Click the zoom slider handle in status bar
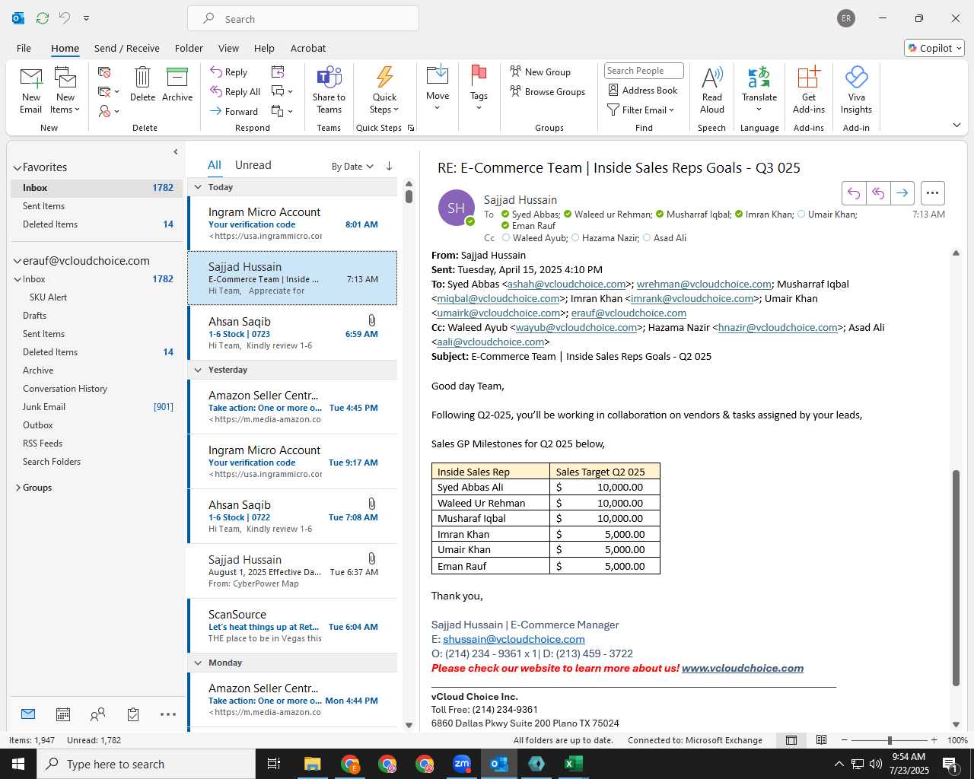The height and width of the screenshot is (779, 974). click(x=890, y=740)
